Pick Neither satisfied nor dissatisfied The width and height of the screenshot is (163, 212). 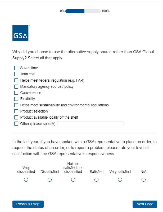(73, 180)
